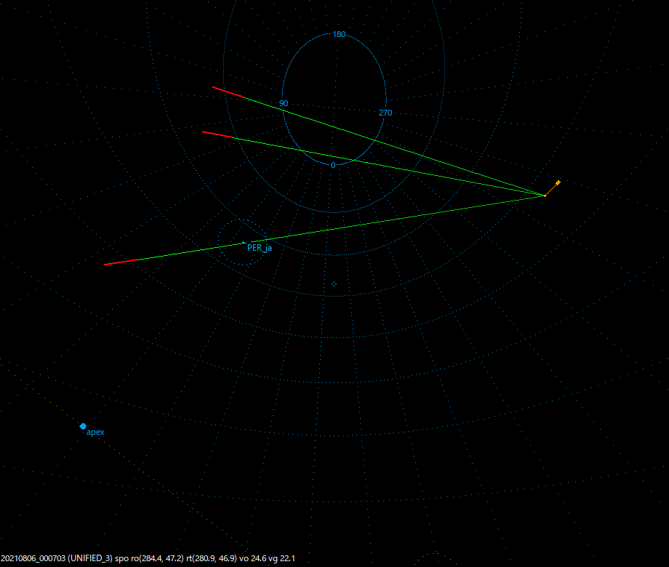Click the small crosshair marker near chart center
Screen dimensions: 669x567
[x=333, y=283]
